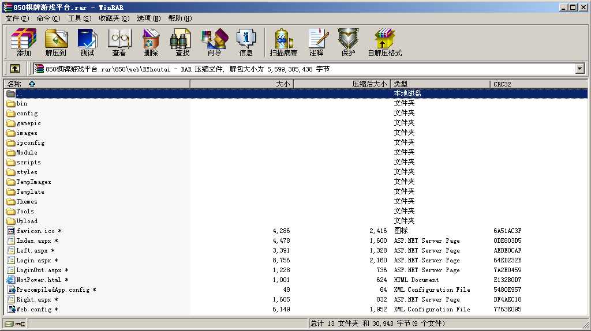Viewport: 591px width, 331px height.
Task: Select the Themes folder name
Action: [x=27, y=201]
